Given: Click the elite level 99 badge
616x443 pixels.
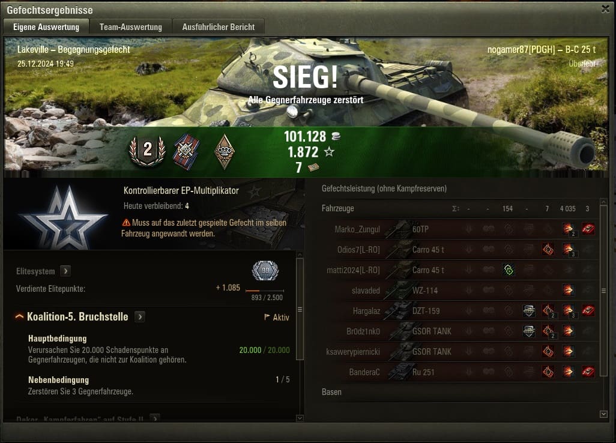Looking at the screenshot, I should 265,270.
